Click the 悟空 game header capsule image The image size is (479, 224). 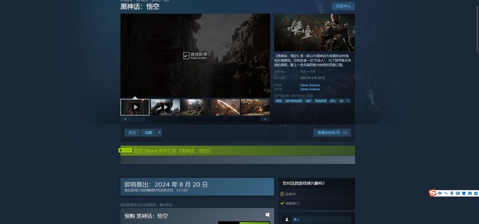point(314,32)
